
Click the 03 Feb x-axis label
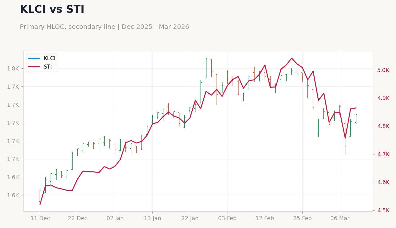[x=227, y=218]
